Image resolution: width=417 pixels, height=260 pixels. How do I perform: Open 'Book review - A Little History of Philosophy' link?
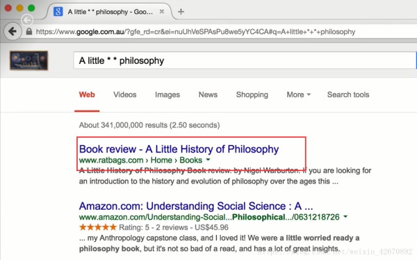click(x=179, y=149)
